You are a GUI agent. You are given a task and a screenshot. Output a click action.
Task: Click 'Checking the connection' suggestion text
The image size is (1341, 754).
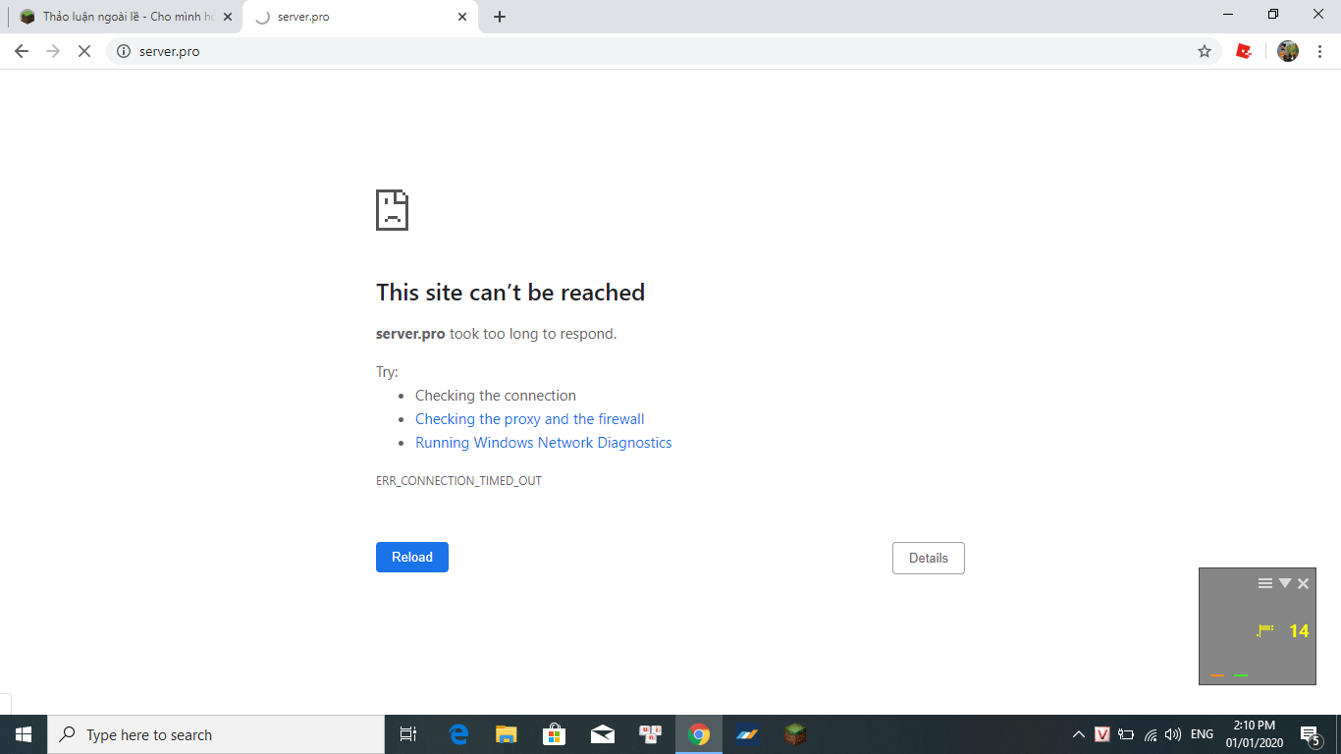[496, 396]
